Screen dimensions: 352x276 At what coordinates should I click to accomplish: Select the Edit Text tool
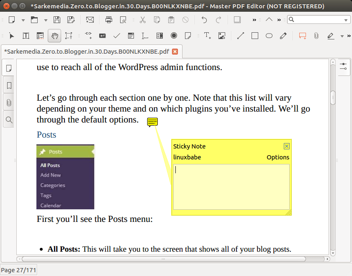[26, 36]
